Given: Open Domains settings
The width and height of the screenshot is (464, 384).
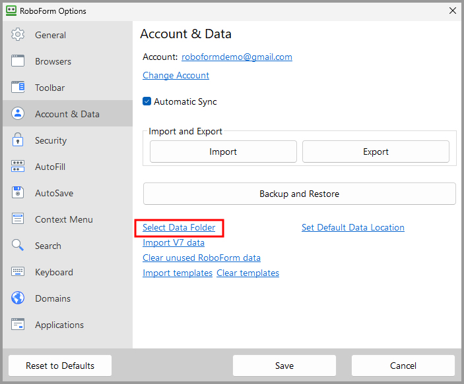Looking at the screenshot, I should [68, 298].
